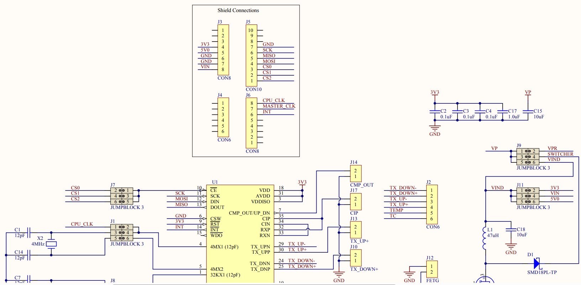Click the C18 10uF capacitor symbol
The height and width of the screenshot is (285, 581).
(511, 230)
